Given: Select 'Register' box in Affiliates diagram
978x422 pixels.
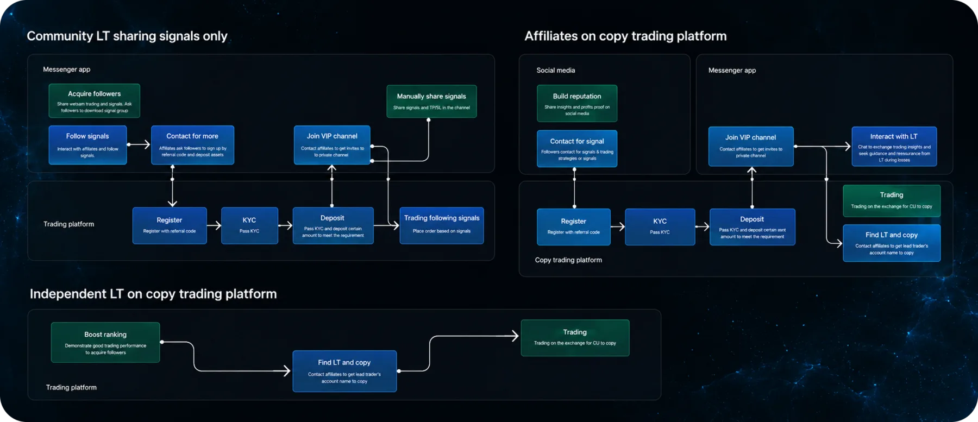Looking at the screenshot, I should point(574,226).
